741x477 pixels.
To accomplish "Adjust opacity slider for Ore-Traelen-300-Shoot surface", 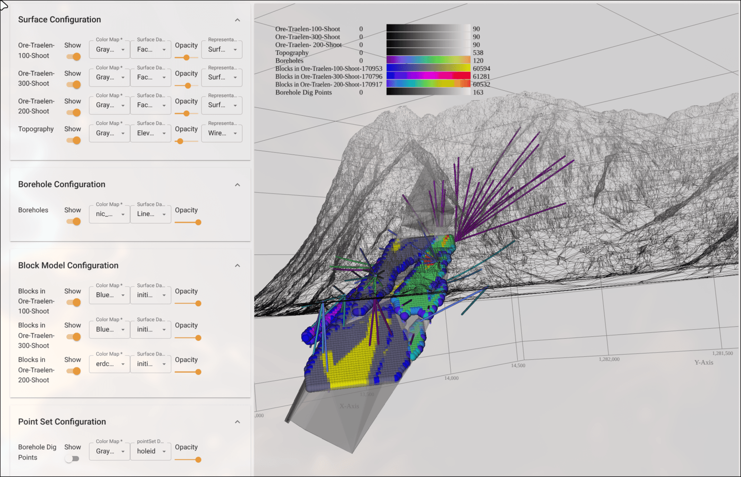I will 188,86.
